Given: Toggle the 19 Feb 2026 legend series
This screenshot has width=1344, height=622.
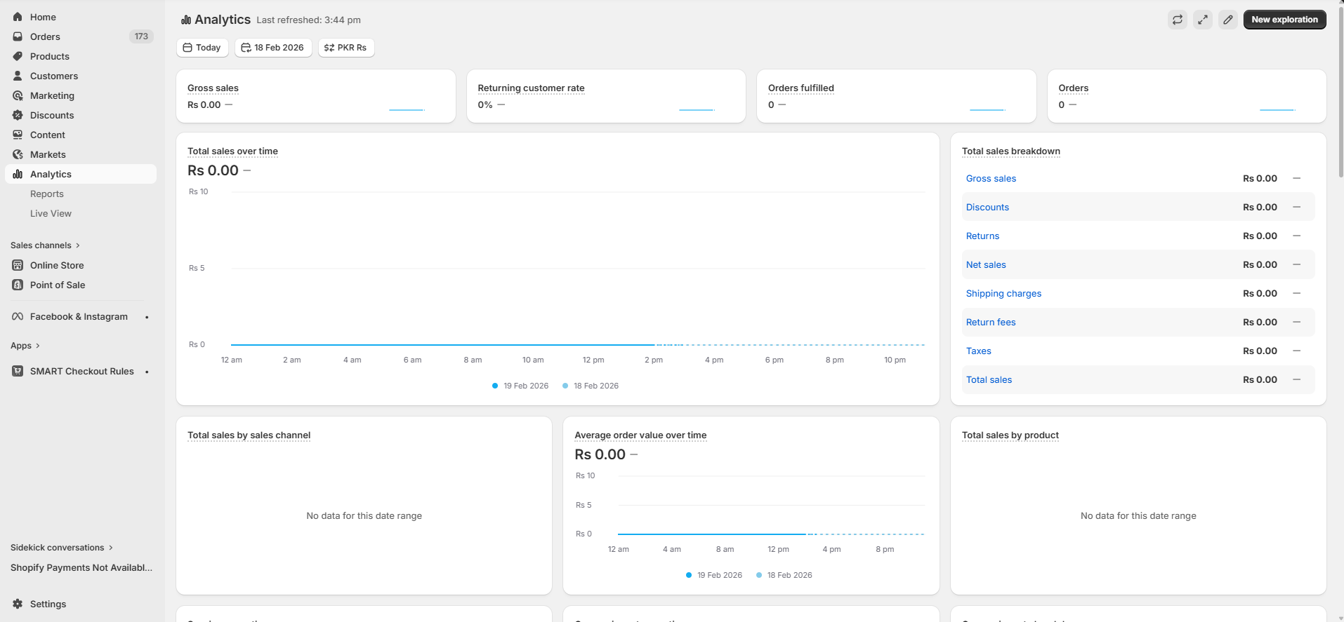Looking at the screenshot, I should coord(520,386).
